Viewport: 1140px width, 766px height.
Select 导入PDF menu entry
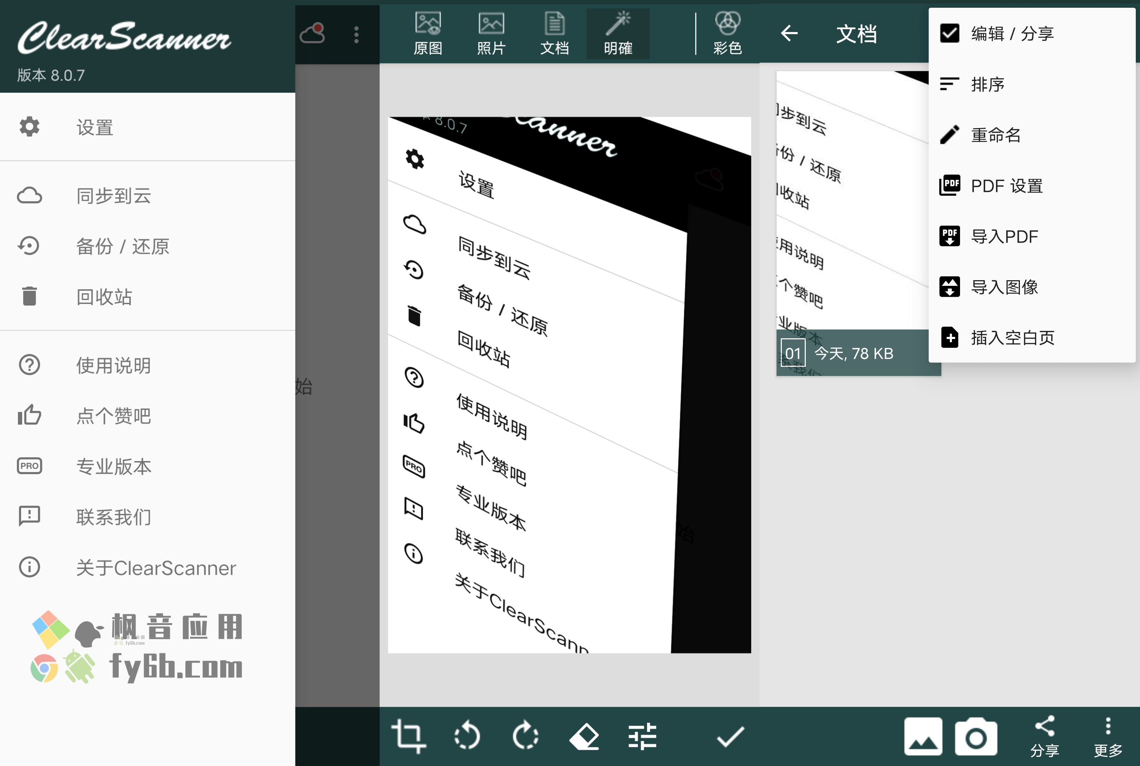pyautogui.click(x=1032, y=237)
